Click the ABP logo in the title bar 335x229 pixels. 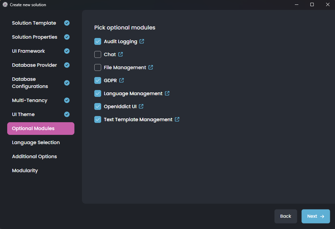[x=4, y=4]
